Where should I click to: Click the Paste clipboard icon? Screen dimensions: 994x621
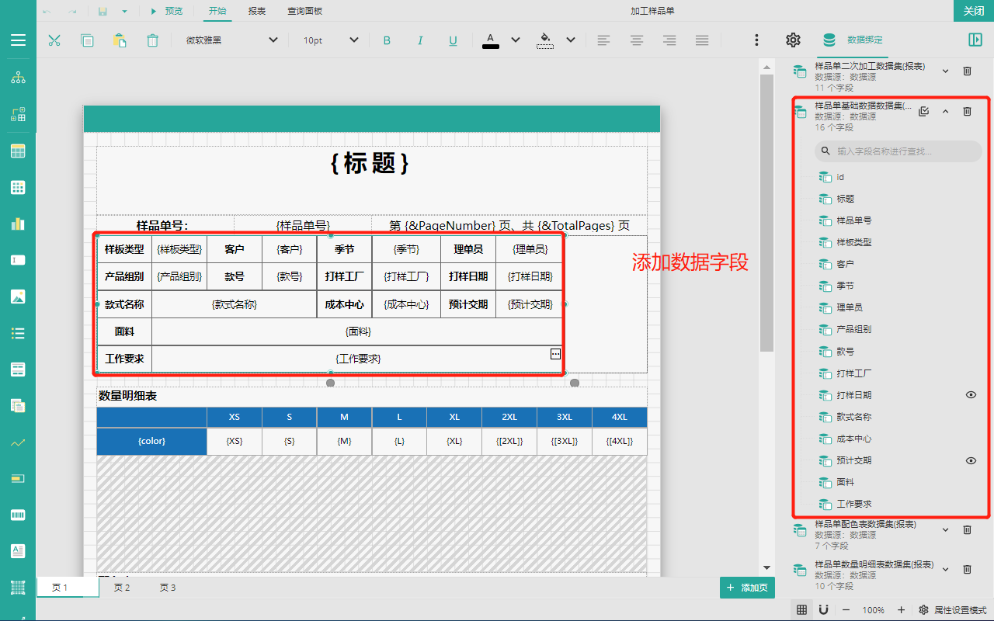120,40
